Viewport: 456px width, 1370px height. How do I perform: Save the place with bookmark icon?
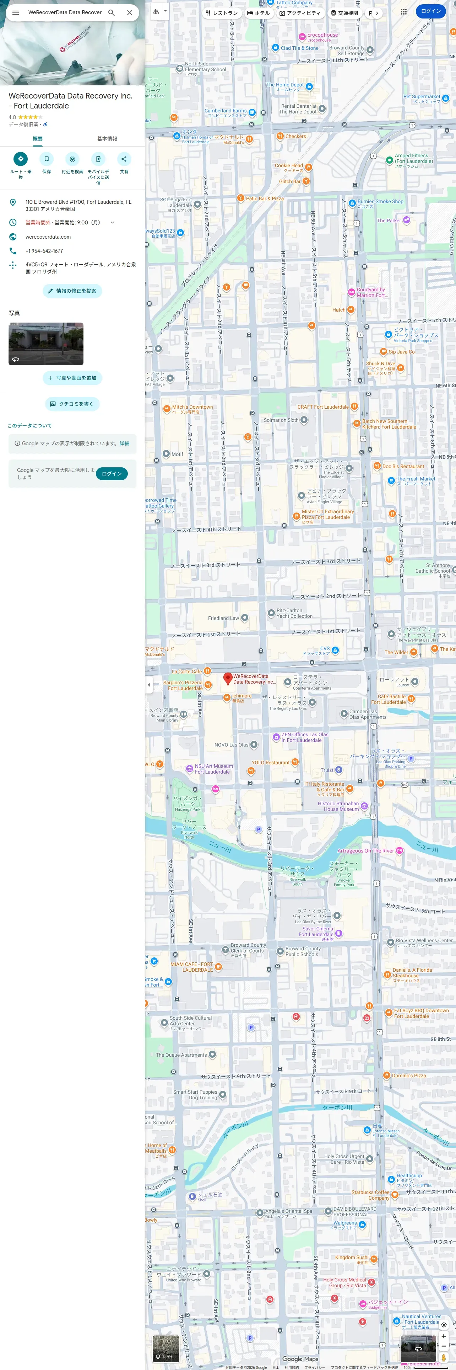click(47, 159)
